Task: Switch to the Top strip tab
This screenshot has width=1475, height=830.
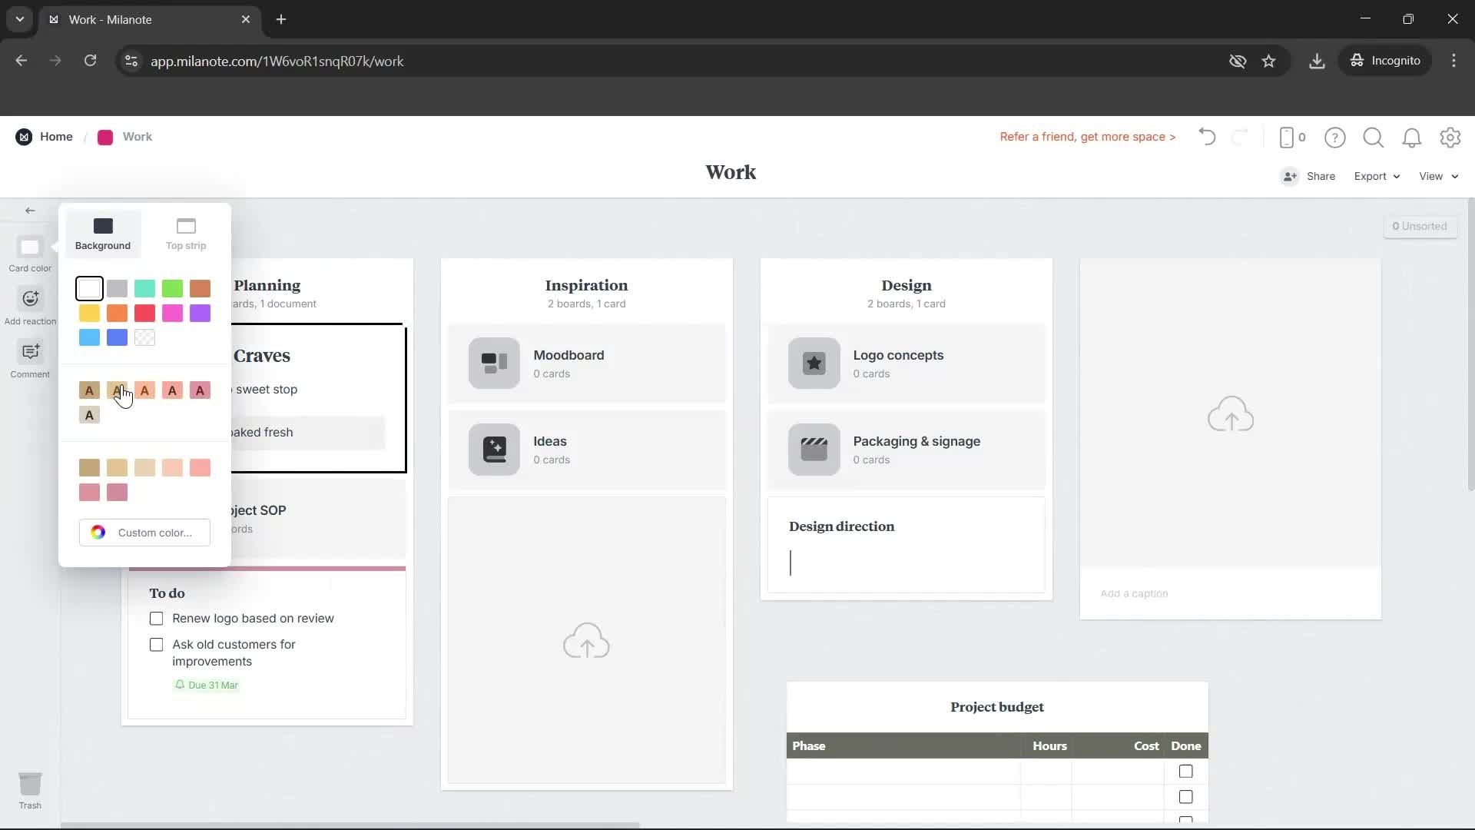Action: [184, 233]
